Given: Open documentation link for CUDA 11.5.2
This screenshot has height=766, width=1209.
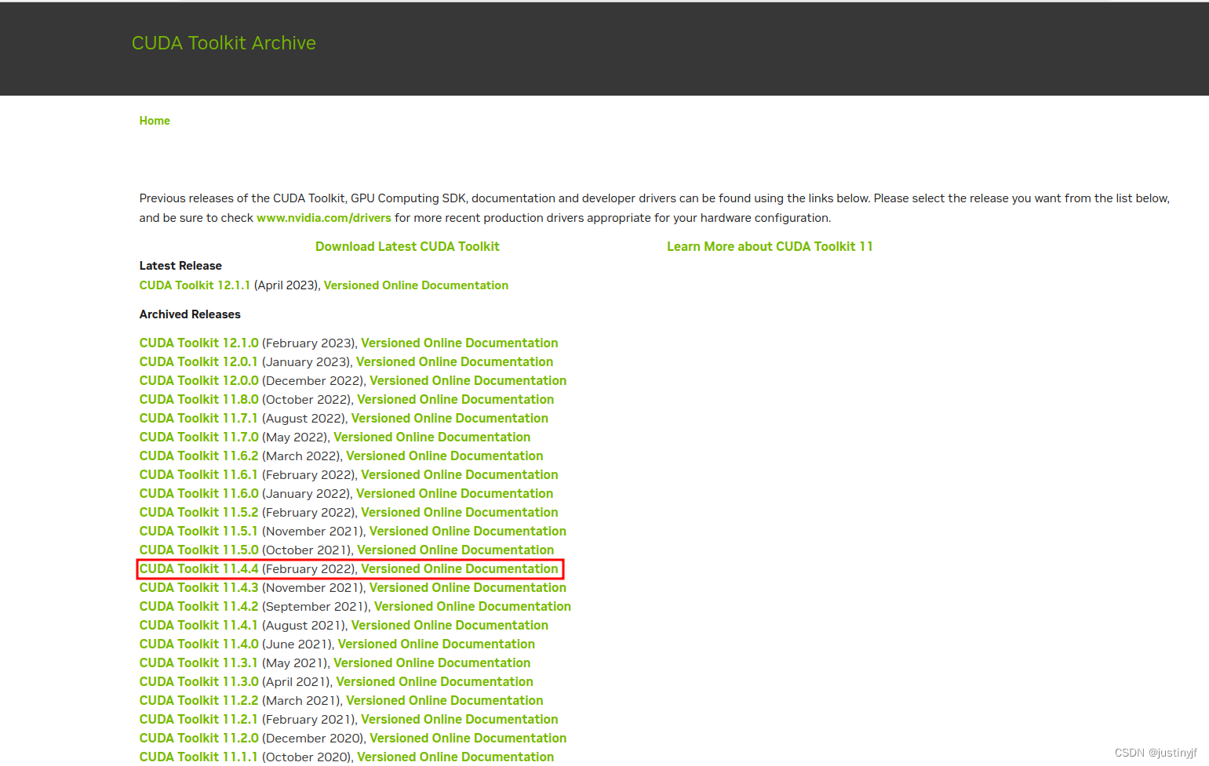Looking at the screenshot, I should (460, 512).
